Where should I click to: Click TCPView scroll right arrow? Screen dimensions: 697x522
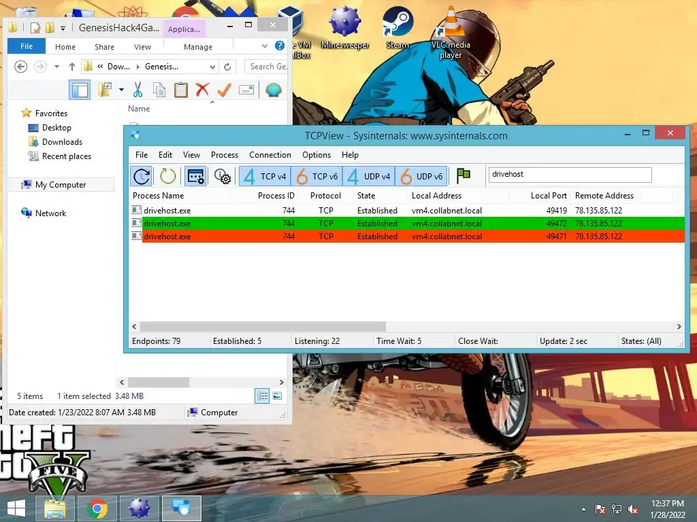click(679, 327)
